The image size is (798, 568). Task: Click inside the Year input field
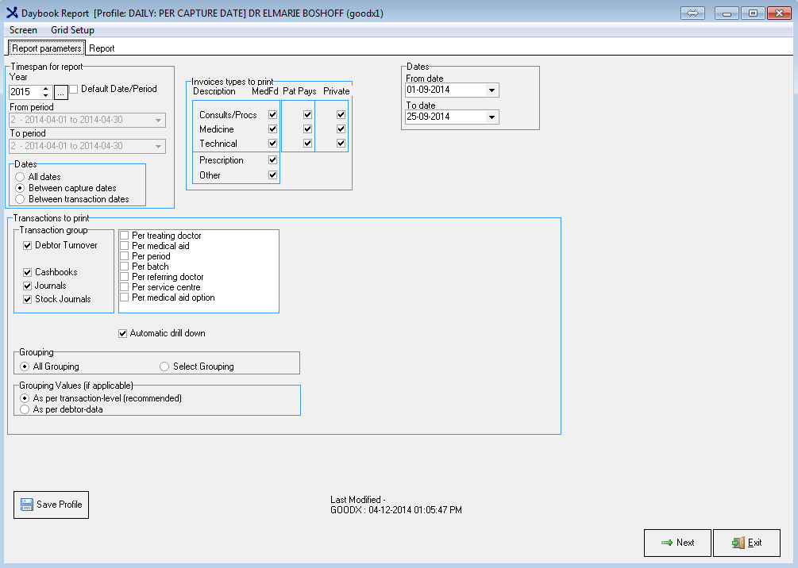24,92
